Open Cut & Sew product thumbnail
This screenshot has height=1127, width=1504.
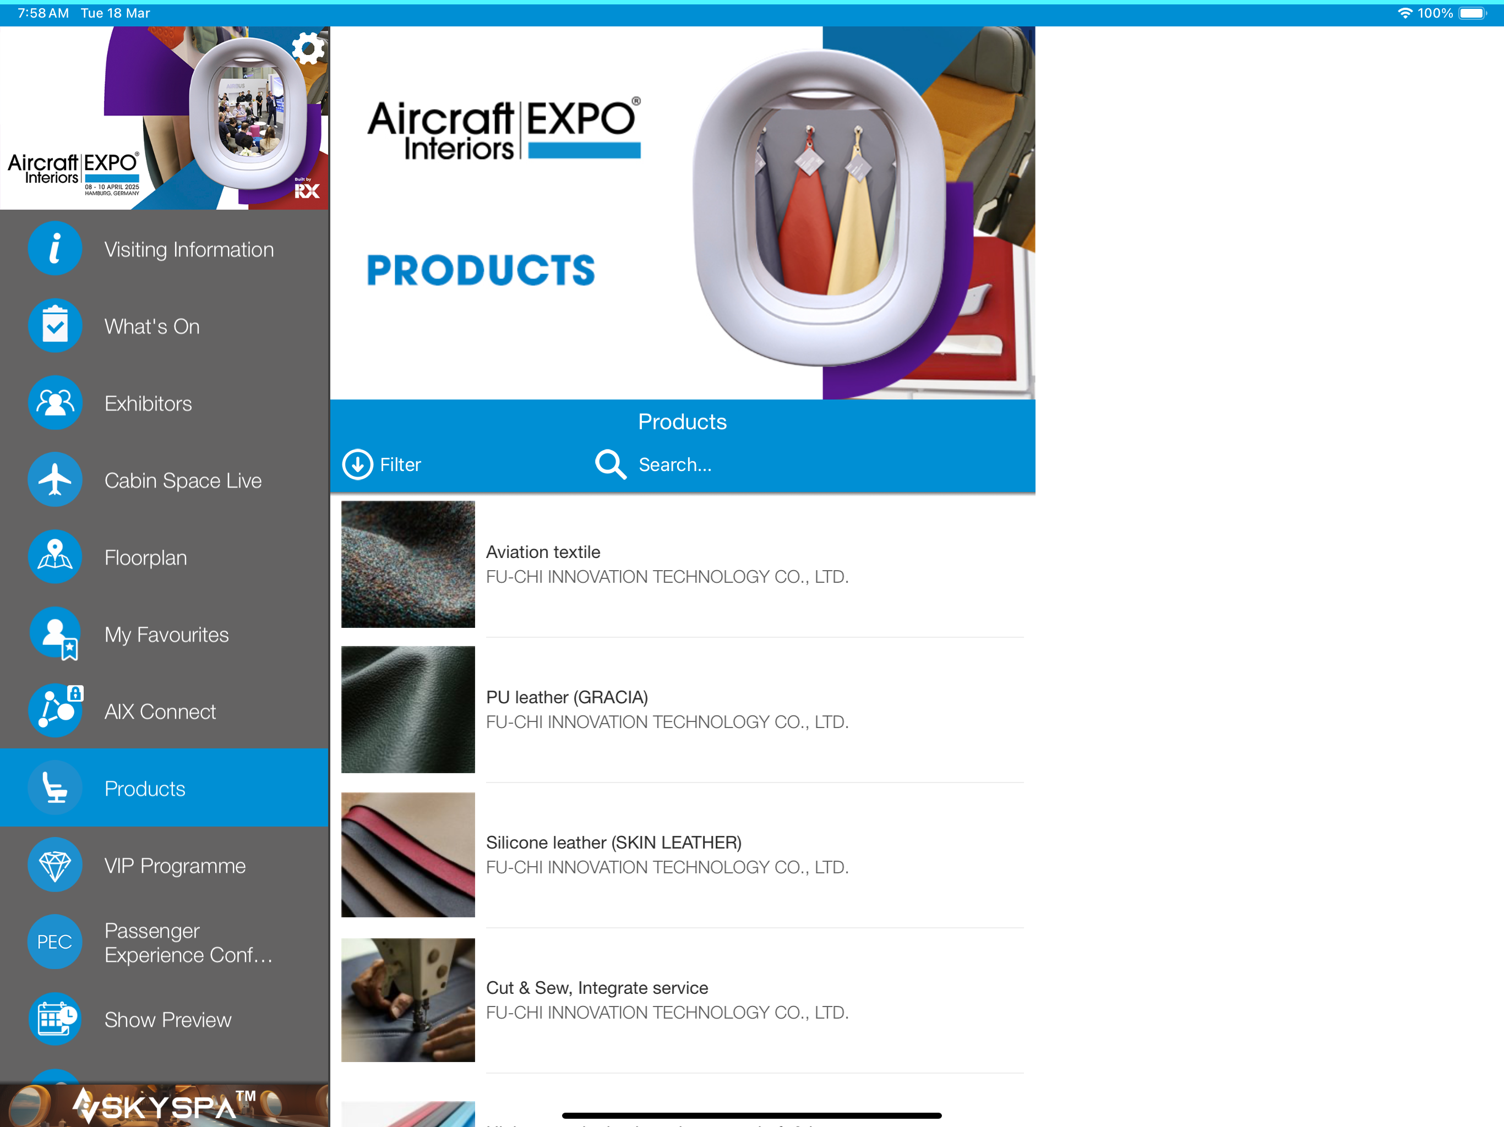tap(408, 1000)
